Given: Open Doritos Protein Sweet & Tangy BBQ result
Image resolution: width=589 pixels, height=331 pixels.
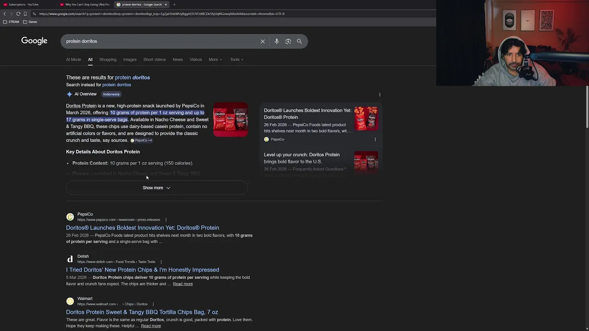Looking at the screenshot, I should point(142,312).
